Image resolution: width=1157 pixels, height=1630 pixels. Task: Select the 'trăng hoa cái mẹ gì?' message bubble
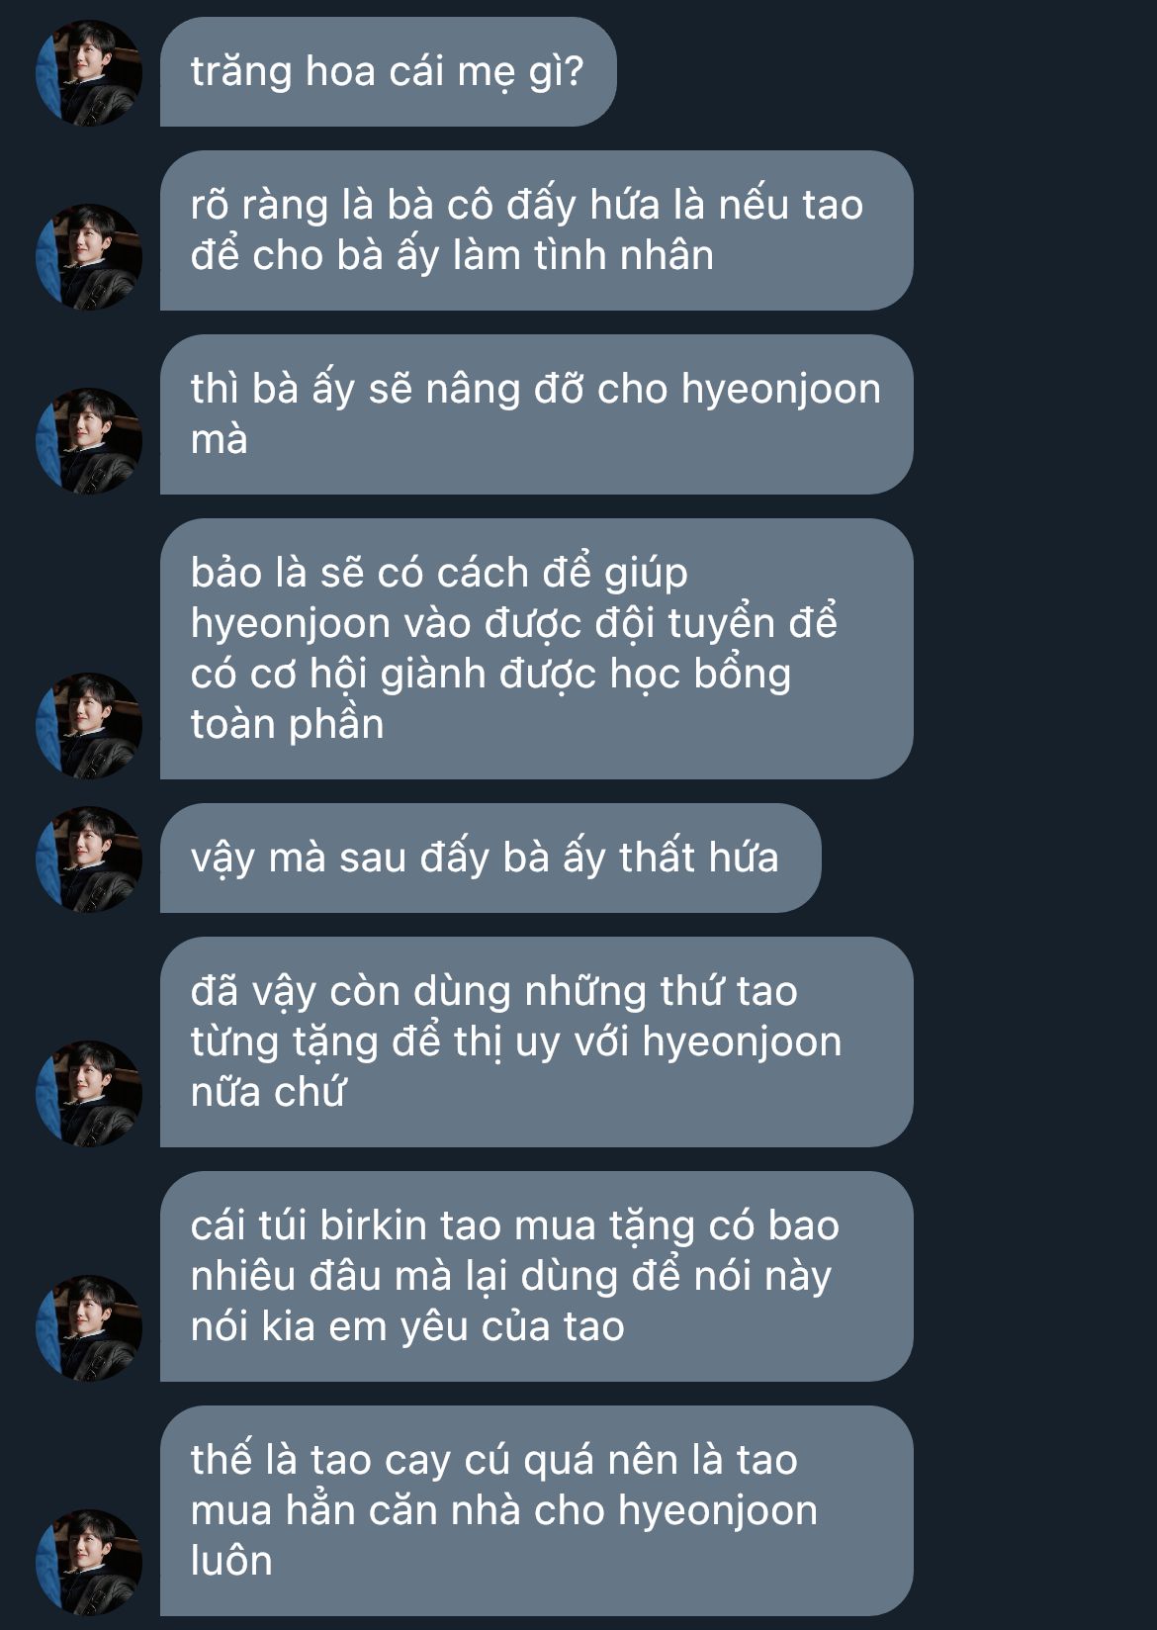tap(388, 71)
